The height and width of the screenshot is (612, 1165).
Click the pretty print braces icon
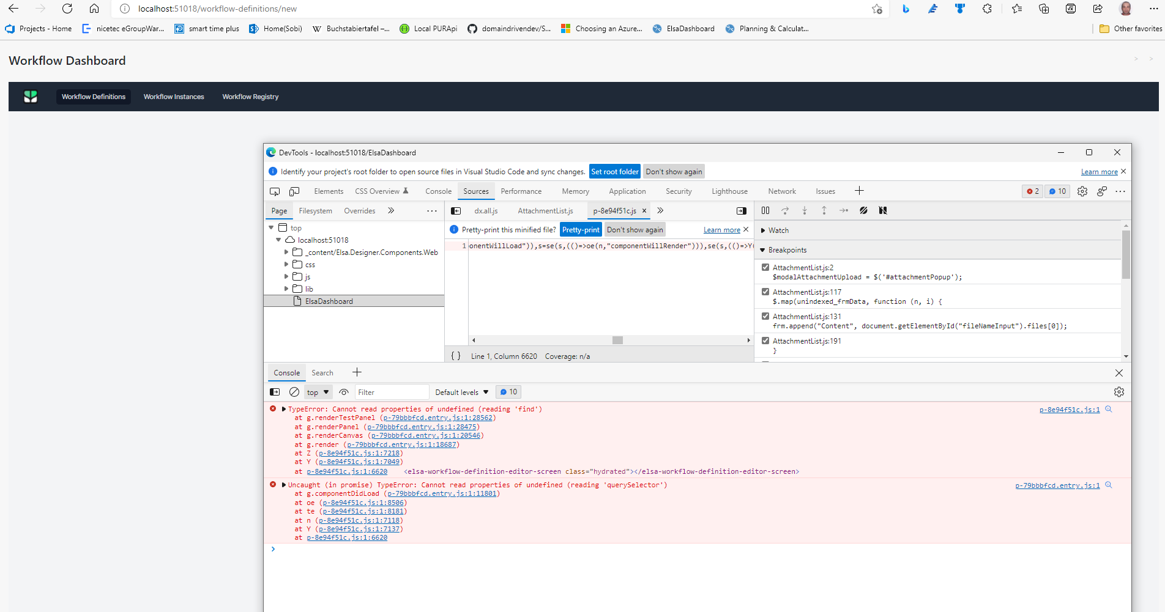(x=456, y=356)
